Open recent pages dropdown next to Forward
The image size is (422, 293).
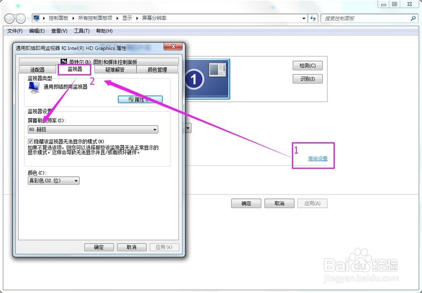[x=29, y=19]
